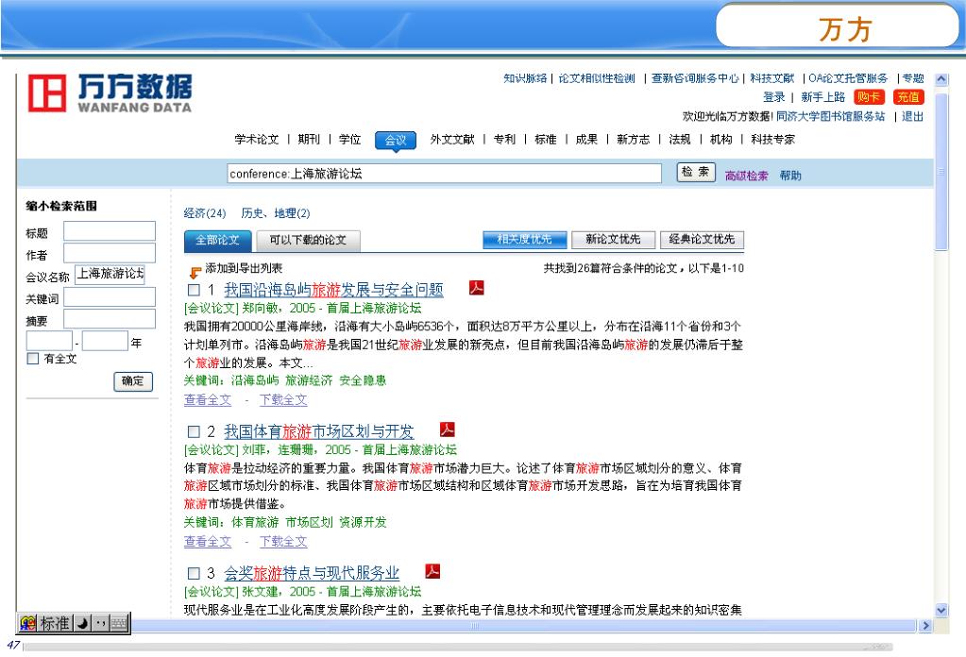The width and height of the screenshot is (966, 657).
Task: Open 机构 category
Action: 720,139
